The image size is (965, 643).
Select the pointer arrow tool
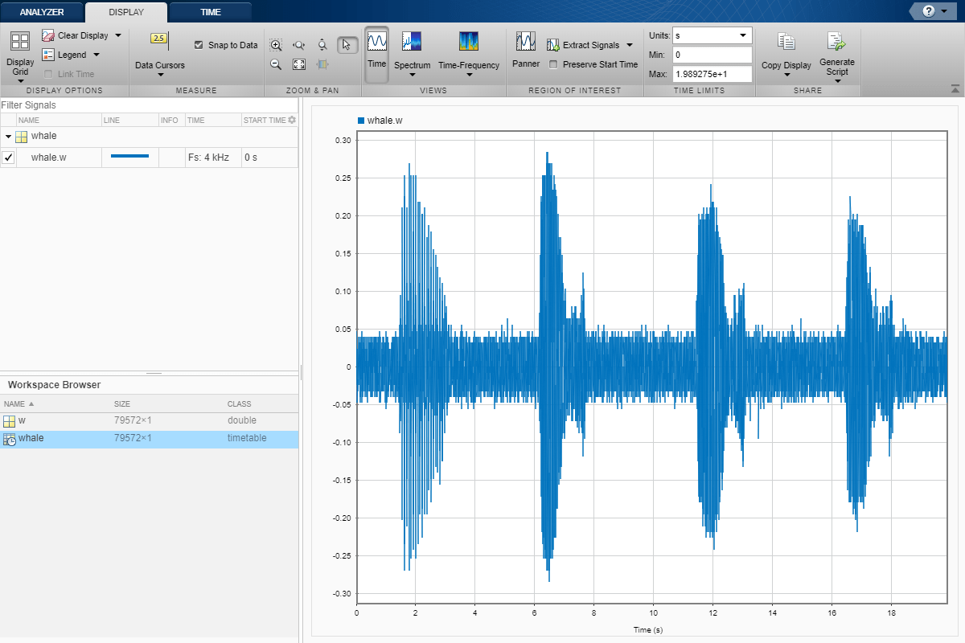(347, 46)
